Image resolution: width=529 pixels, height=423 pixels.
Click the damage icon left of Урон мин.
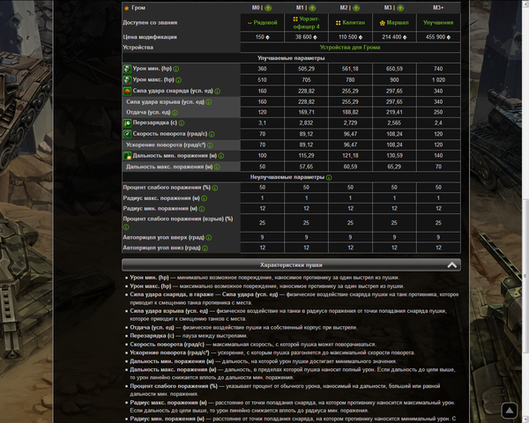click(127, 69)
